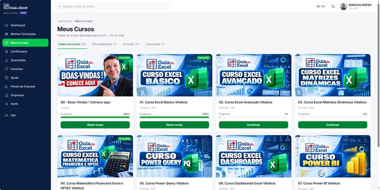Viewport: 380px width, 190px height.
Task: Click the Downloads arrow icon
Action: coord(7,60)
